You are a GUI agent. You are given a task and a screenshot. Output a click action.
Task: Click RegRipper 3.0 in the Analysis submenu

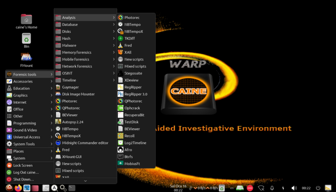(x=136, y=94)
